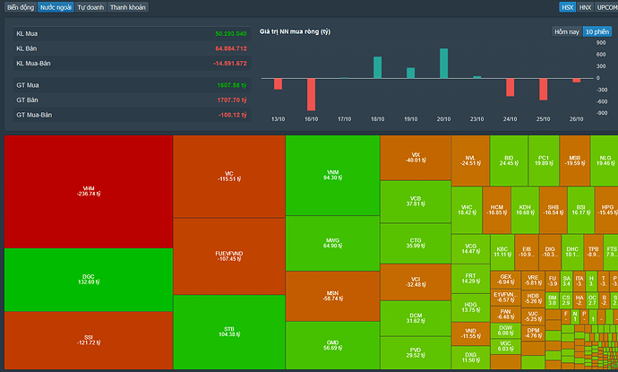Click the DGW heatmap tile

[506, 331]
